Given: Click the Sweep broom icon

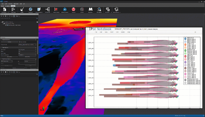Looking at the screenshot, I should pos(22,9).
